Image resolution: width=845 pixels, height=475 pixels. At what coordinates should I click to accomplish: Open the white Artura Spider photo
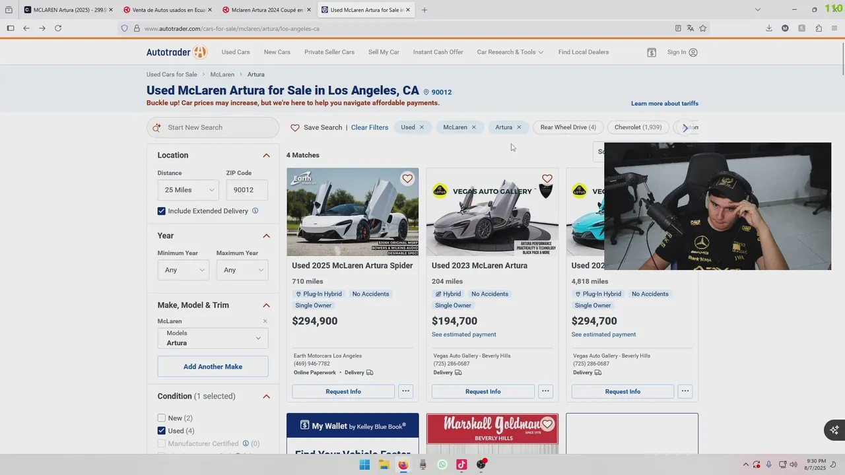(x=353, y=212)
